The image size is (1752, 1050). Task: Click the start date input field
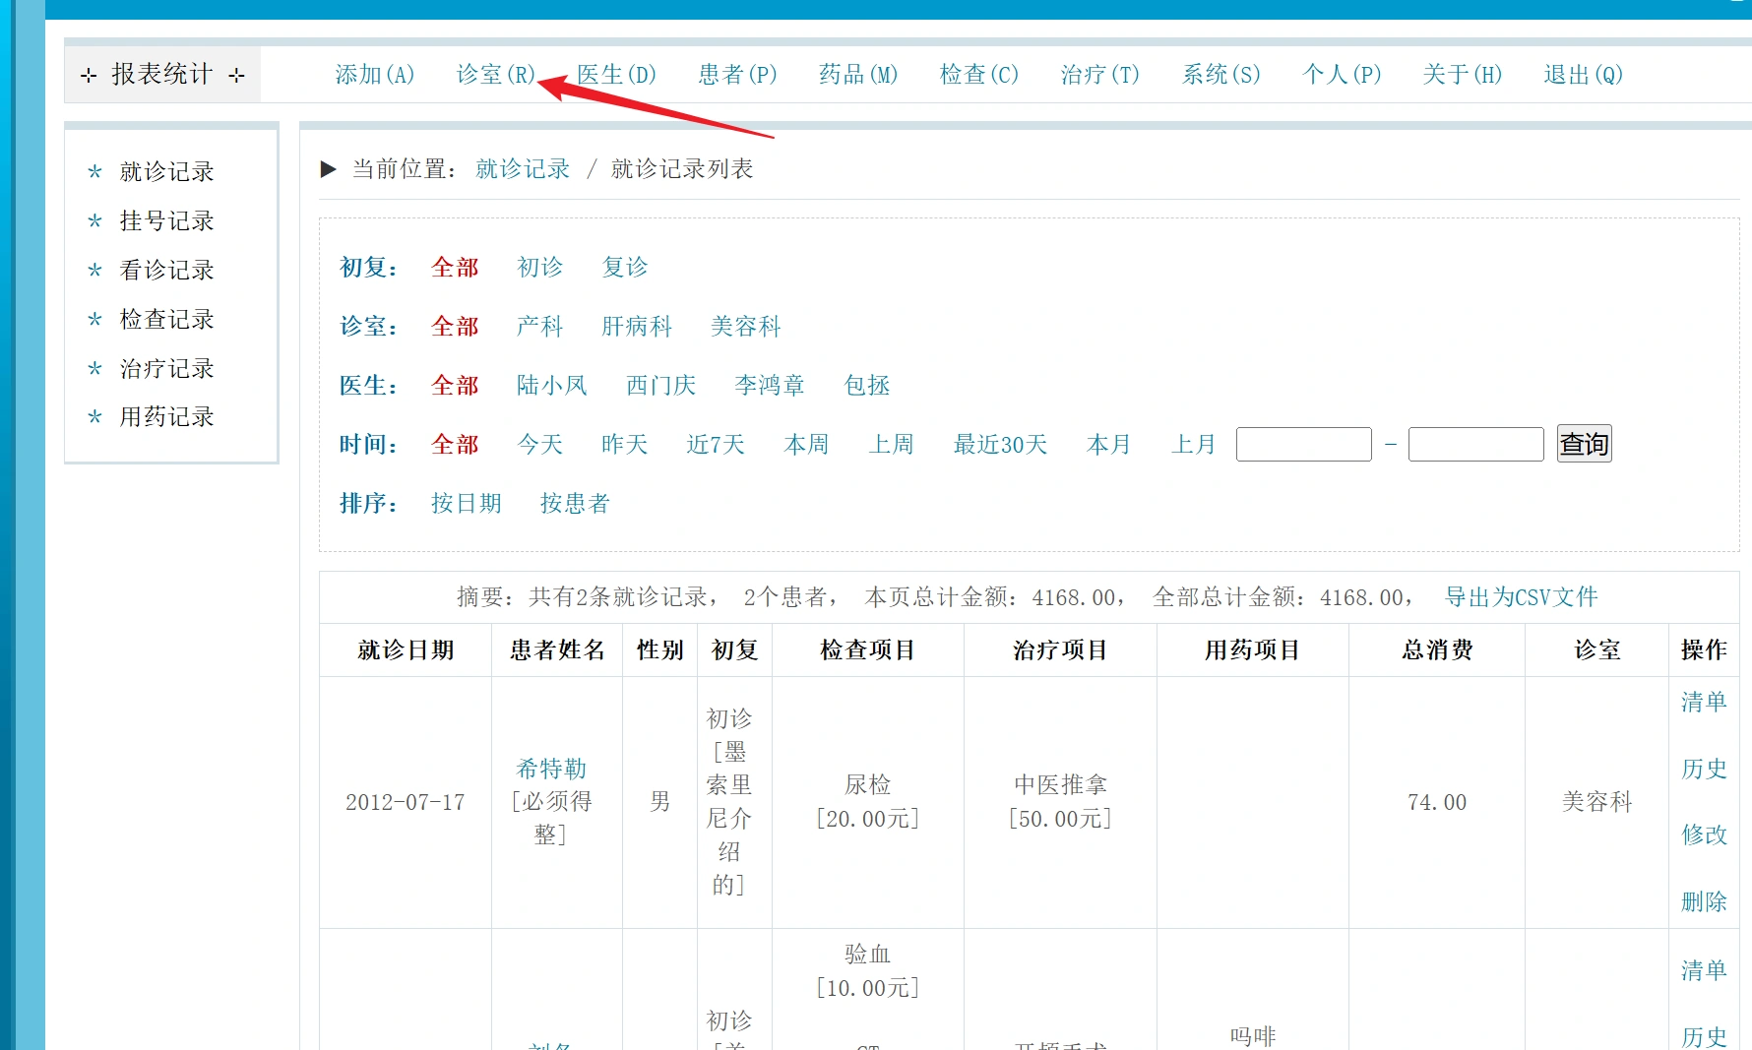(x=1303, y=445)
